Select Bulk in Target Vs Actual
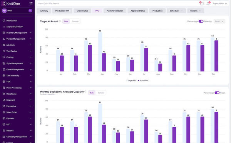This screenshot has height=143, width=231. pos(66,21)
